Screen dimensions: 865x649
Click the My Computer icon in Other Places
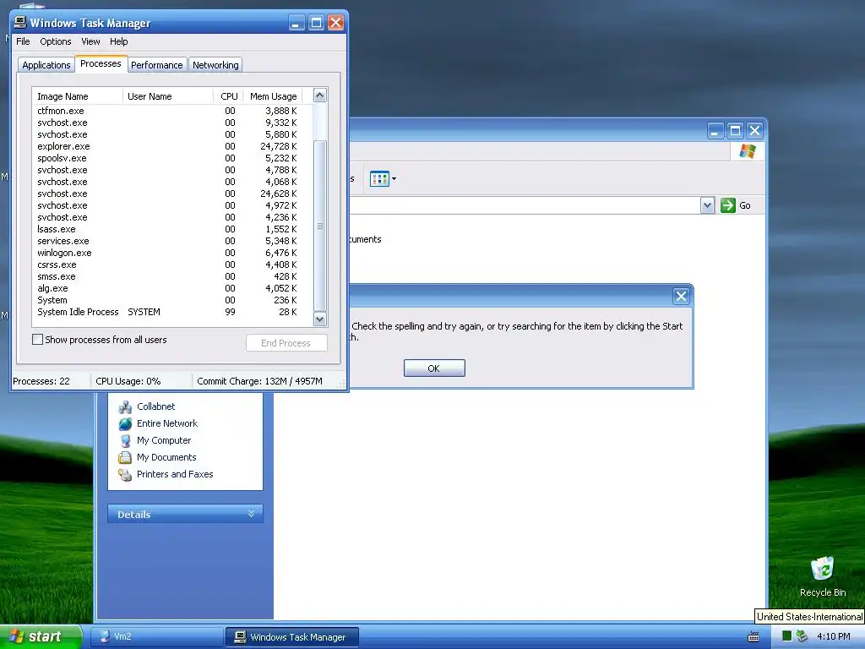(125, 441)
